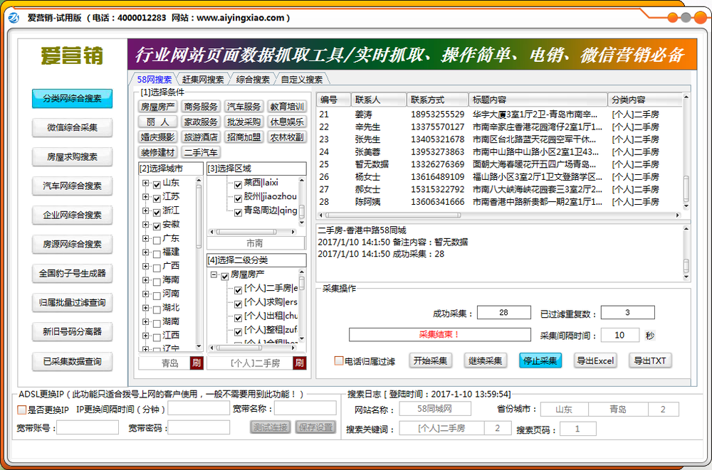
Task: Open 全国豹子号生成器 from the sidebar
Action: pos(72,274)
